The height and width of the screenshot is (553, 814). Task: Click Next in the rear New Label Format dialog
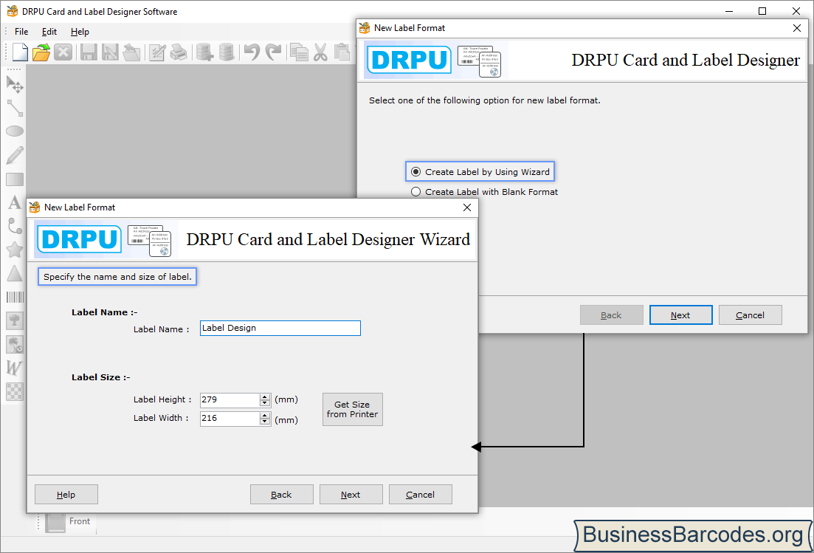680,315
